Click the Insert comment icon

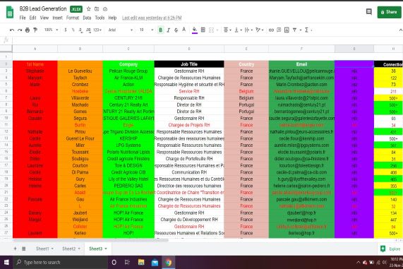click(279, 30)
